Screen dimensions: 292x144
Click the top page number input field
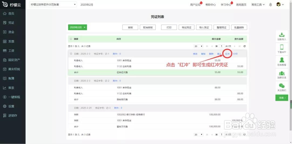tap(221, 46)
